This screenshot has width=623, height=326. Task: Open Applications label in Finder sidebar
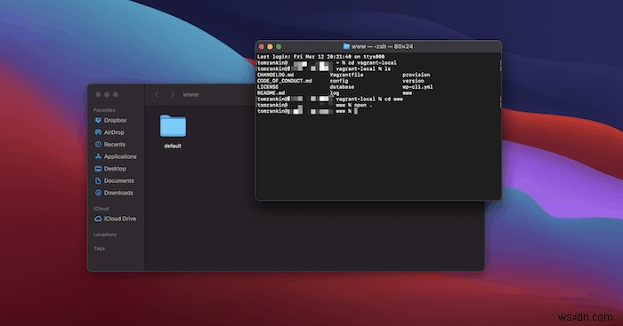tap(120, 156)
